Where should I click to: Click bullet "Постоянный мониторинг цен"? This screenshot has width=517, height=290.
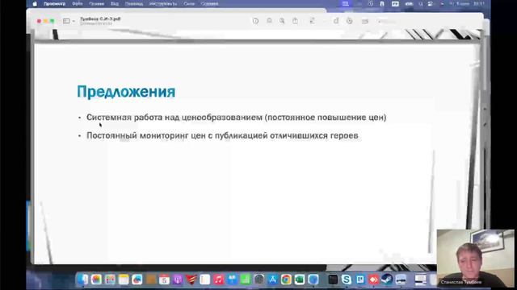pyautogui.click(x=222, y=135)
